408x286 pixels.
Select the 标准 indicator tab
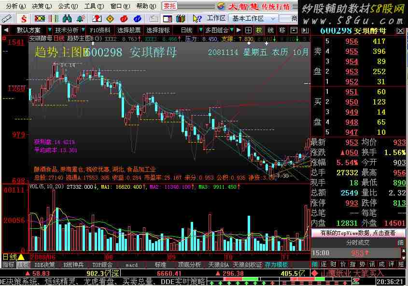160,265
